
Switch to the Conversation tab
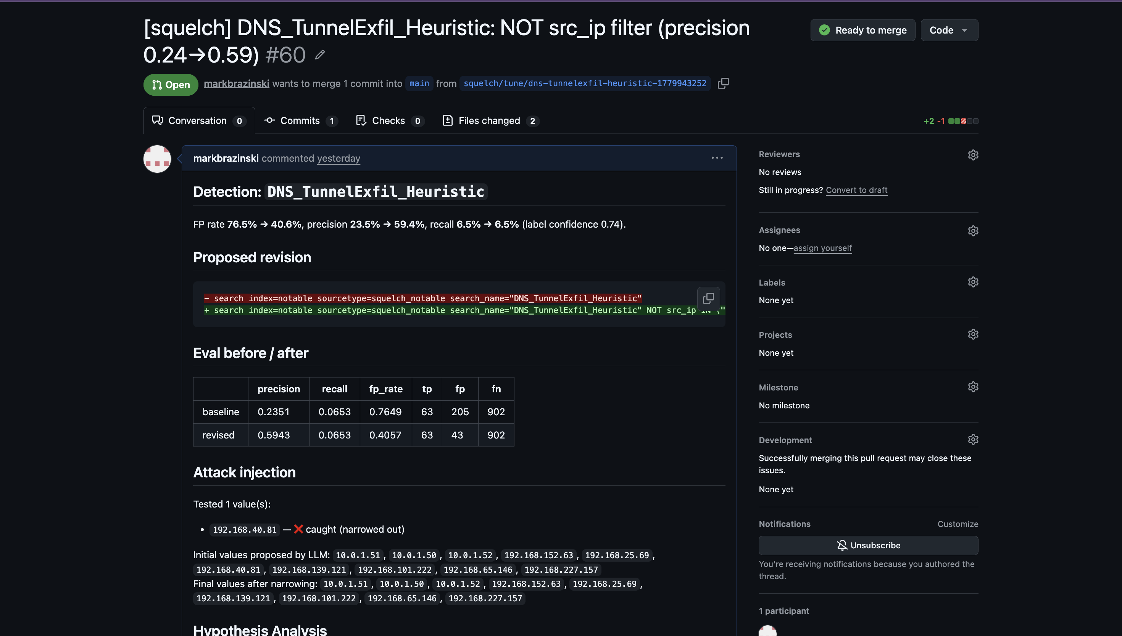(x=199, y=120)
